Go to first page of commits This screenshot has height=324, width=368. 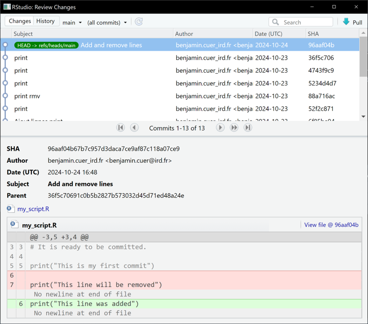click(120, 128)
